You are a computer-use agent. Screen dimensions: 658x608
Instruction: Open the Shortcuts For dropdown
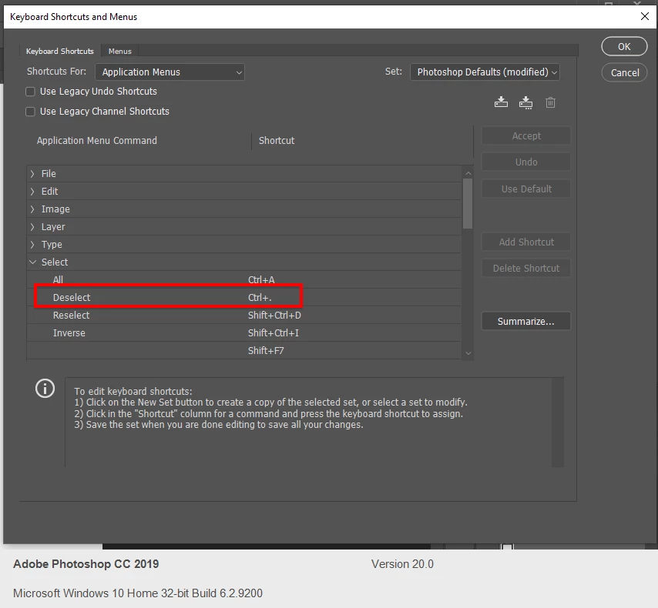point(170,72)
